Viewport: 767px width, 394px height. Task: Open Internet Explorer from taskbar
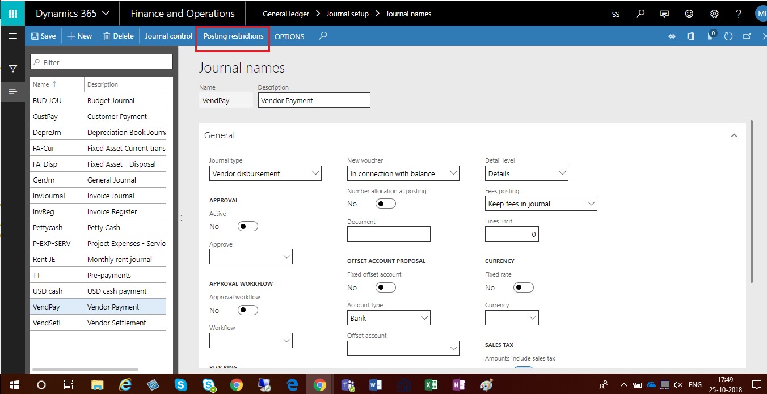coord(125,384)
